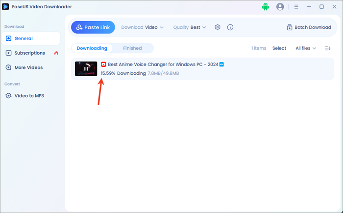Switch to the Downloading tab
The width and height of the screenshot is (343, 213).
pyautogui.click(x=92, y=48)
